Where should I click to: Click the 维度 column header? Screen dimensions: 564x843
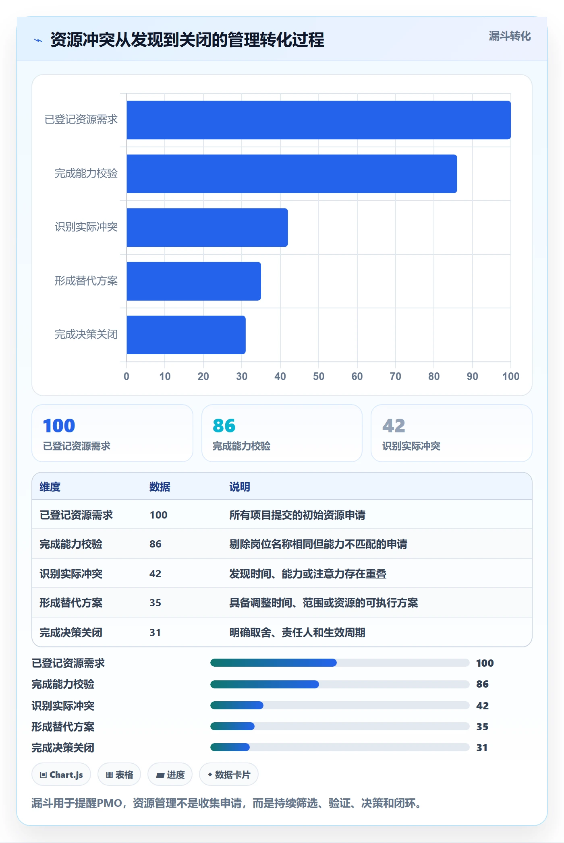(50, 487)
